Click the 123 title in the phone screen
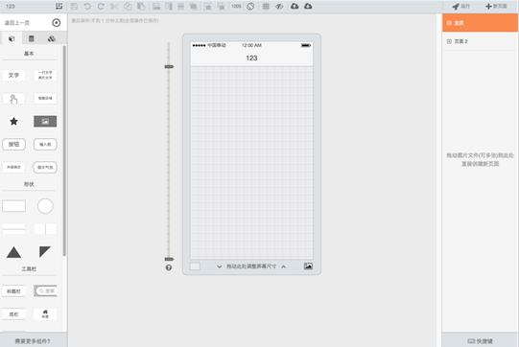Image resolution: width=519 pixels, height=347 pixels. coord(251,58)
